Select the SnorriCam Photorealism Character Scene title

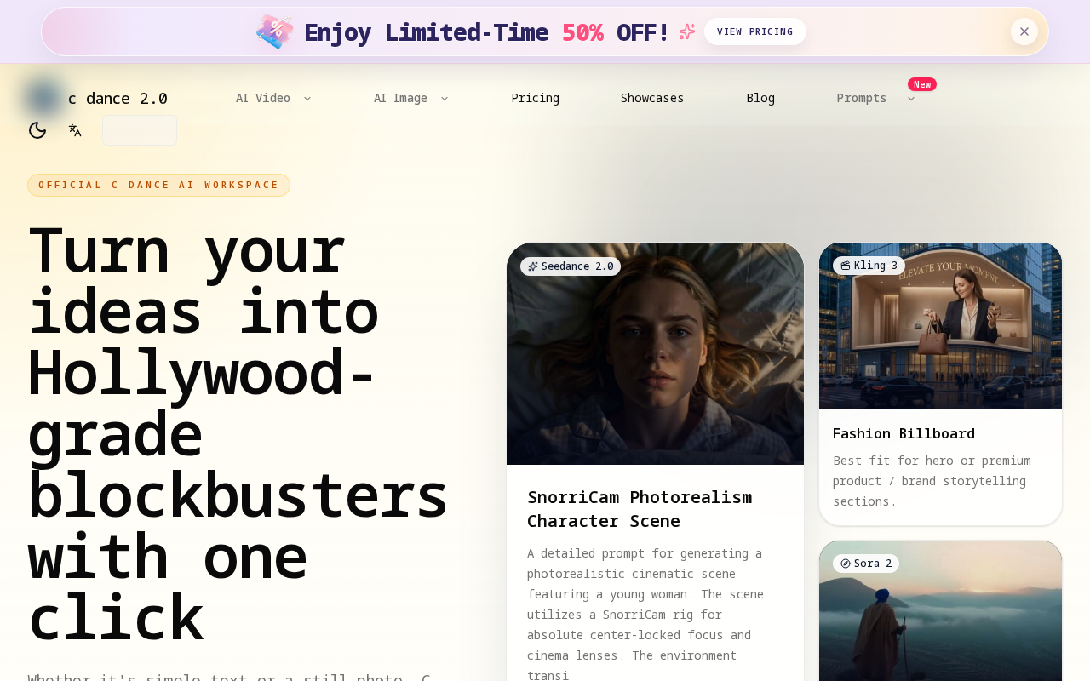(639, 508)
